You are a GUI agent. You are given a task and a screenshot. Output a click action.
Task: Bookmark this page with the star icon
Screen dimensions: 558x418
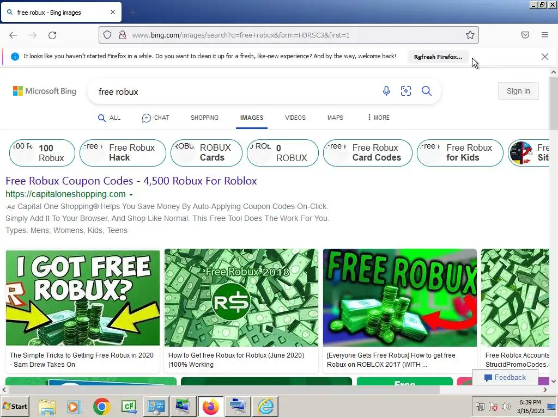[x=470, y=35]
